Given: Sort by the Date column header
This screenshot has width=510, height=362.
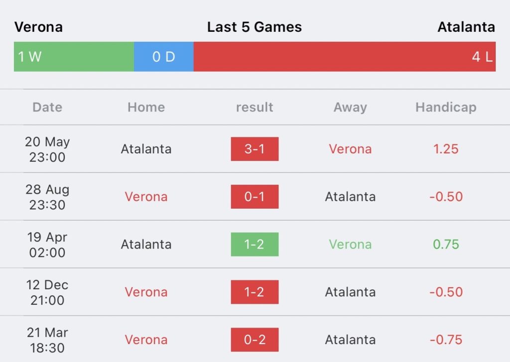Looking at the screenshot, I should (47, 108).
